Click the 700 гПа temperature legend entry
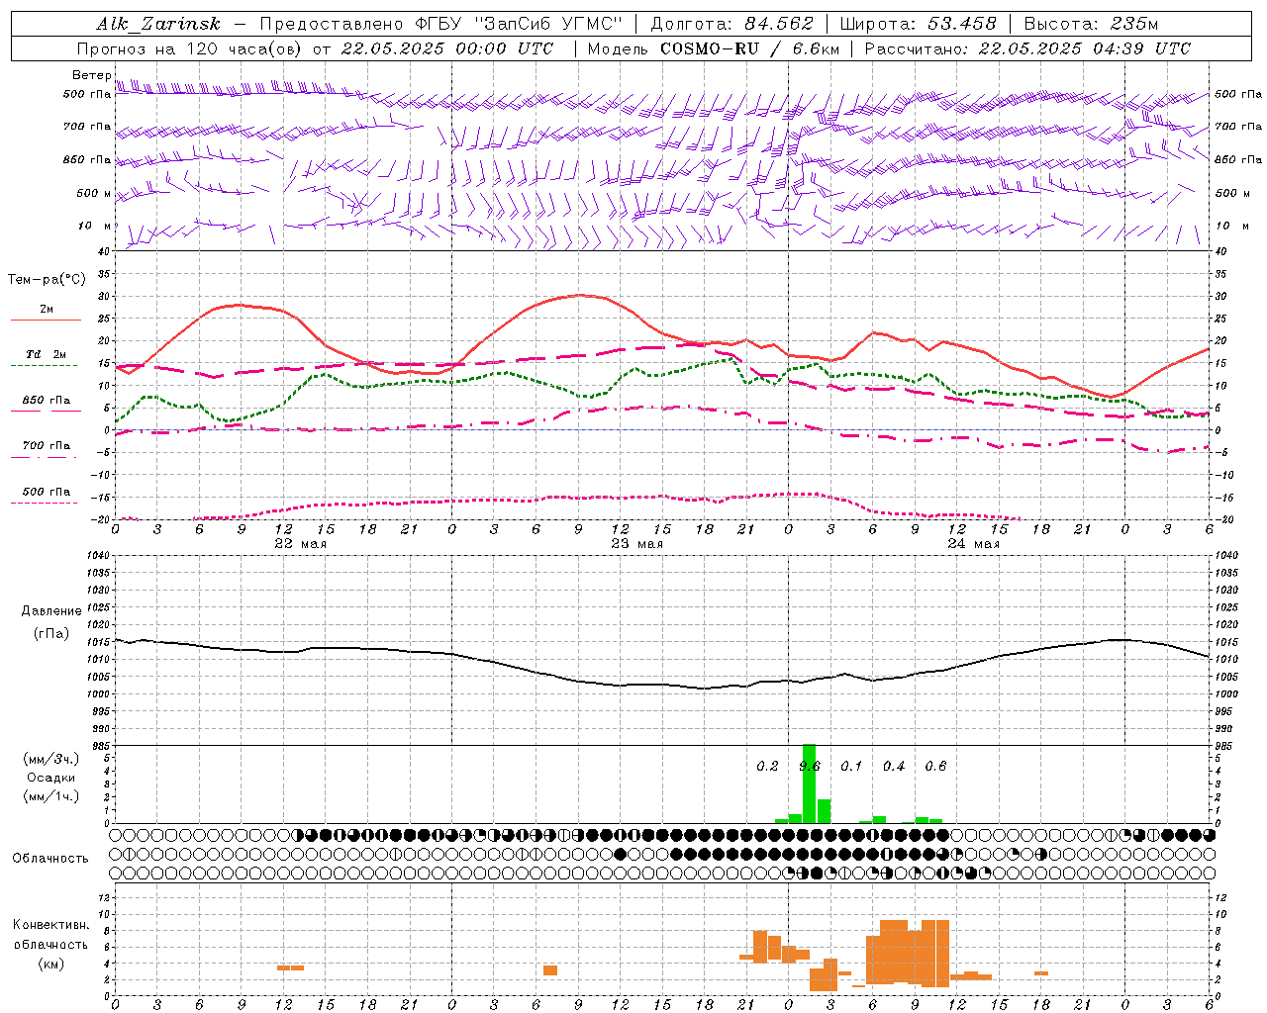Image resolution: width=1267 pixels, height=1013 pixels. pyautogui.click(x=47, y=445)
